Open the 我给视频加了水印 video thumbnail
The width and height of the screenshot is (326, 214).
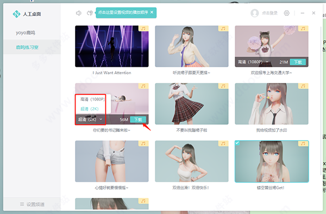click(272, 104)
